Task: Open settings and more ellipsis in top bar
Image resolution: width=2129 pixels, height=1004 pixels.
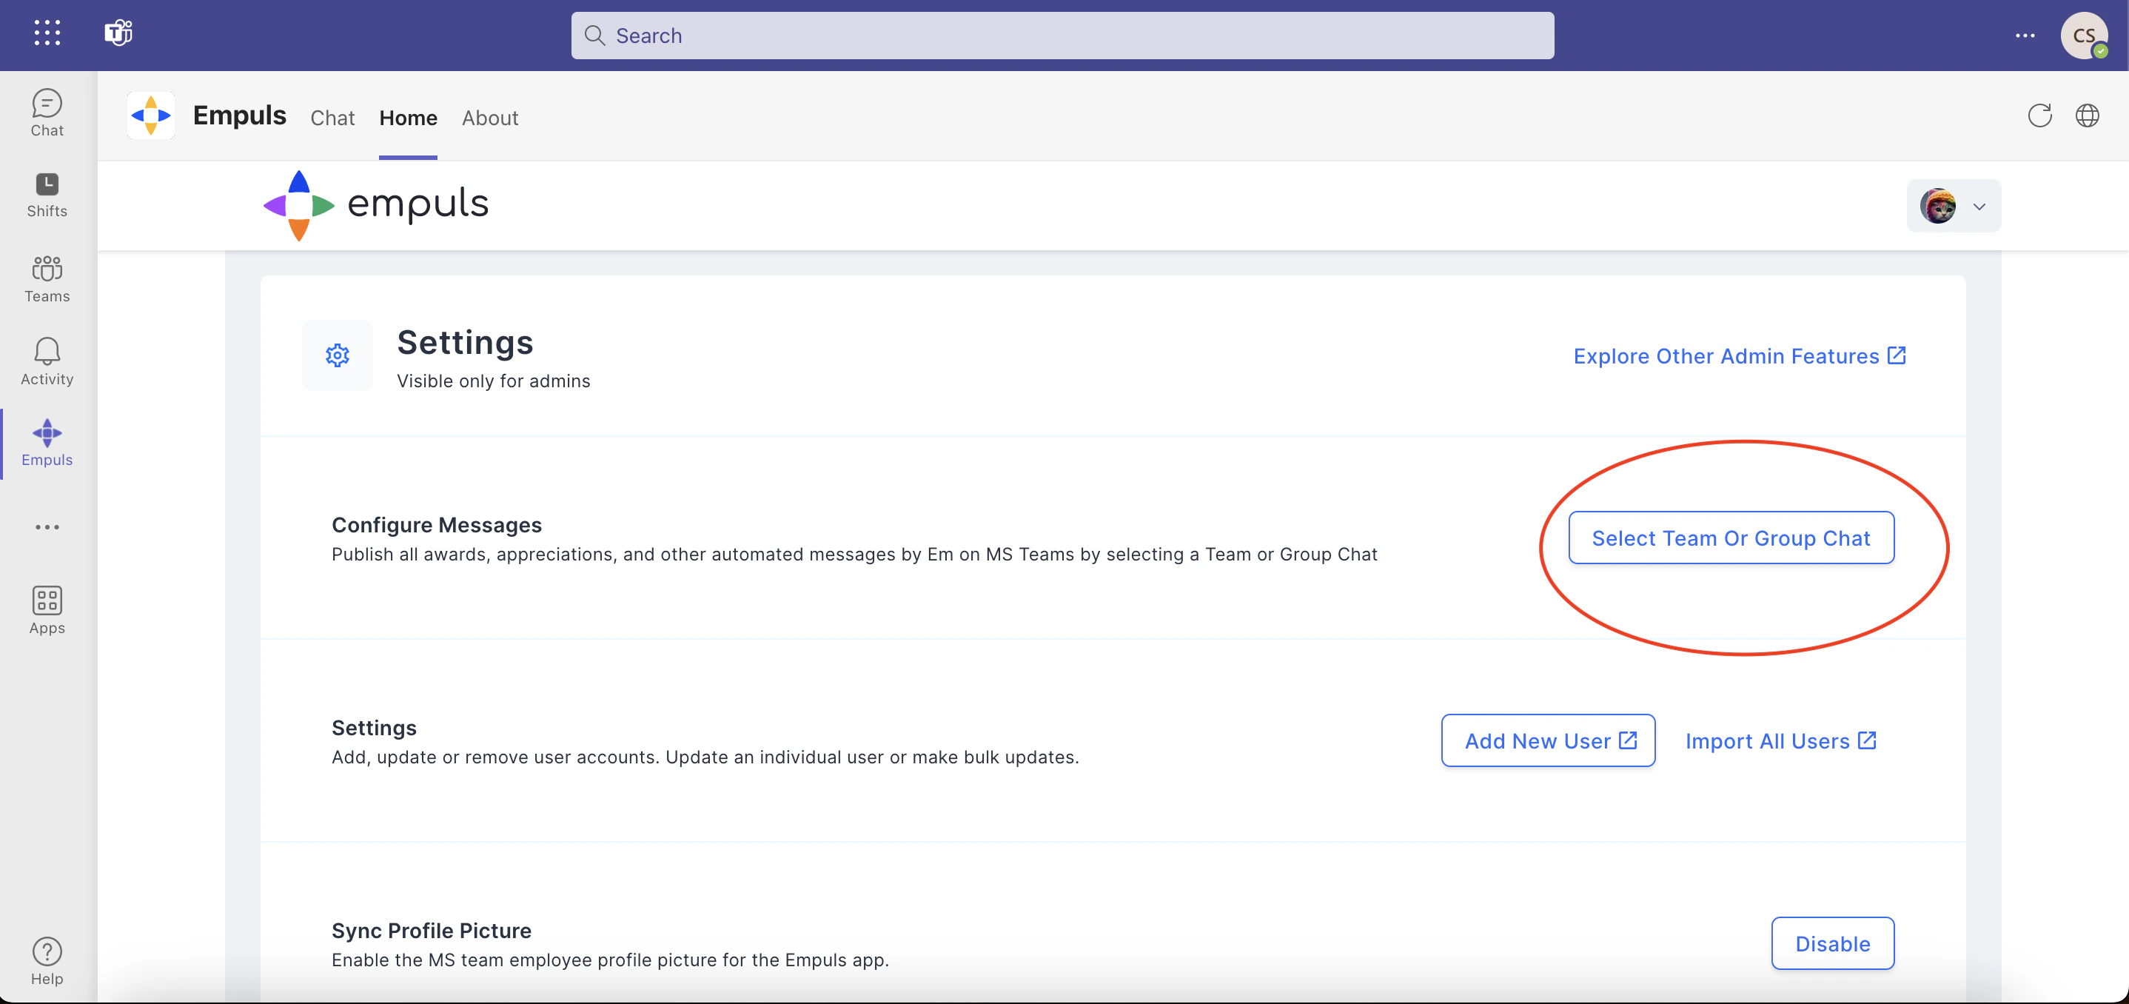Action: tap(2025, 36)
